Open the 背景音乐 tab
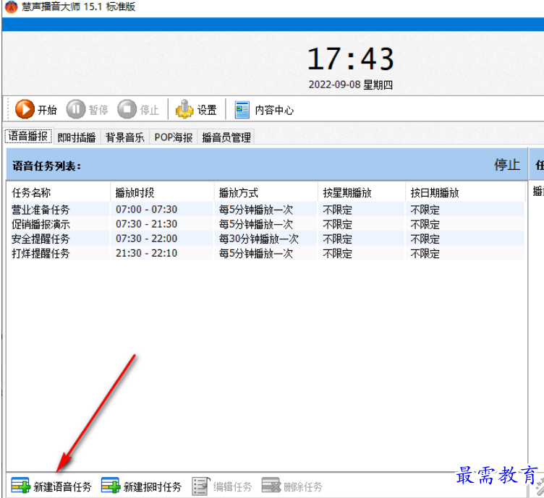This screenshot has height=498, width=544. [125, 137]
